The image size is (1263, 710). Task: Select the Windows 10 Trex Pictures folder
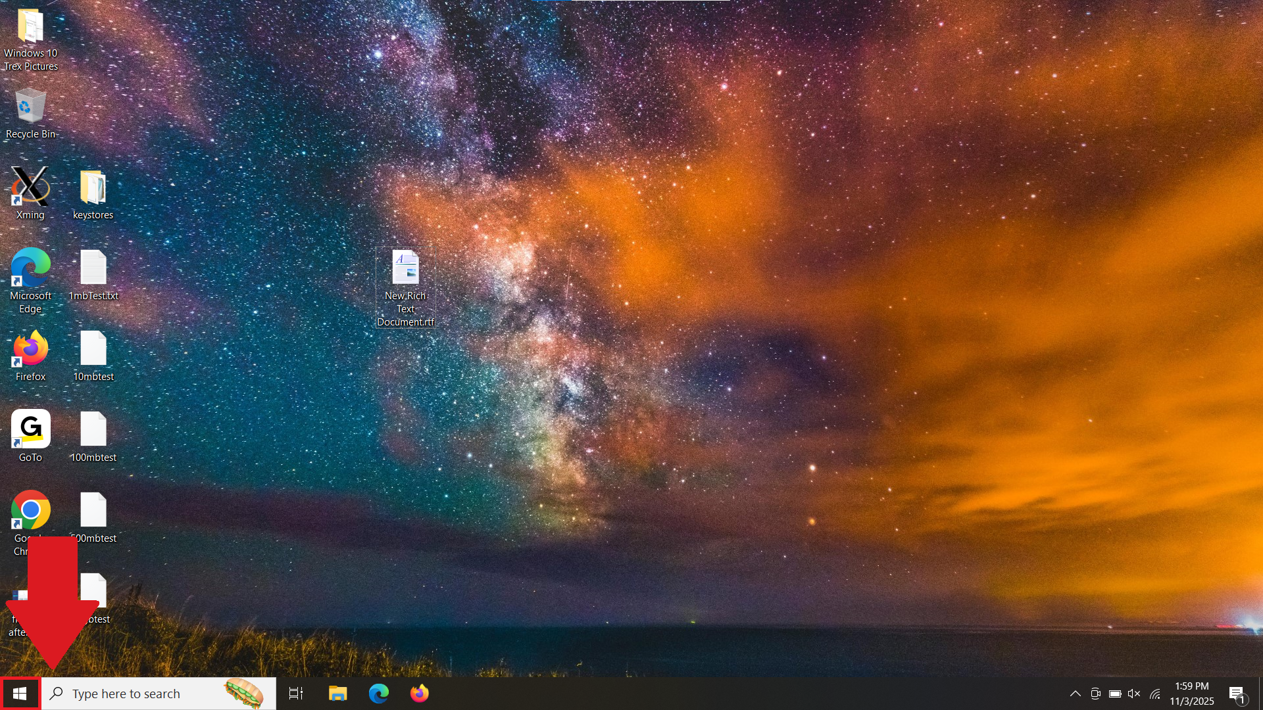30,39
